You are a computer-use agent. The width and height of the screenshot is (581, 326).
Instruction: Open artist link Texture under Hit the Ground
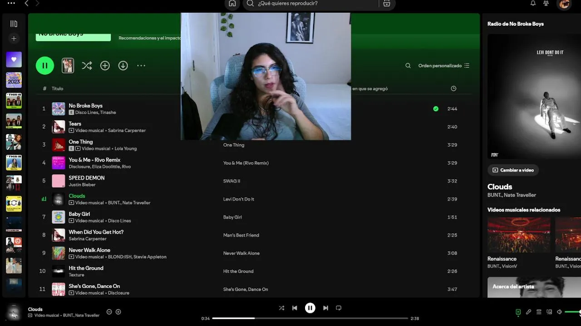tap(76, 275)
